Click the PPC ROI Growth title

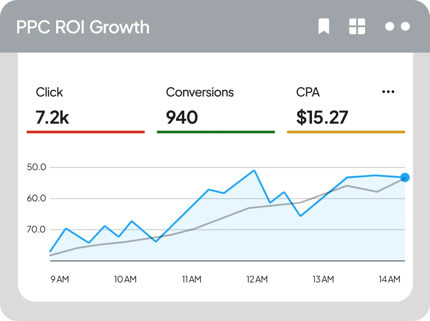pos(83,27)
